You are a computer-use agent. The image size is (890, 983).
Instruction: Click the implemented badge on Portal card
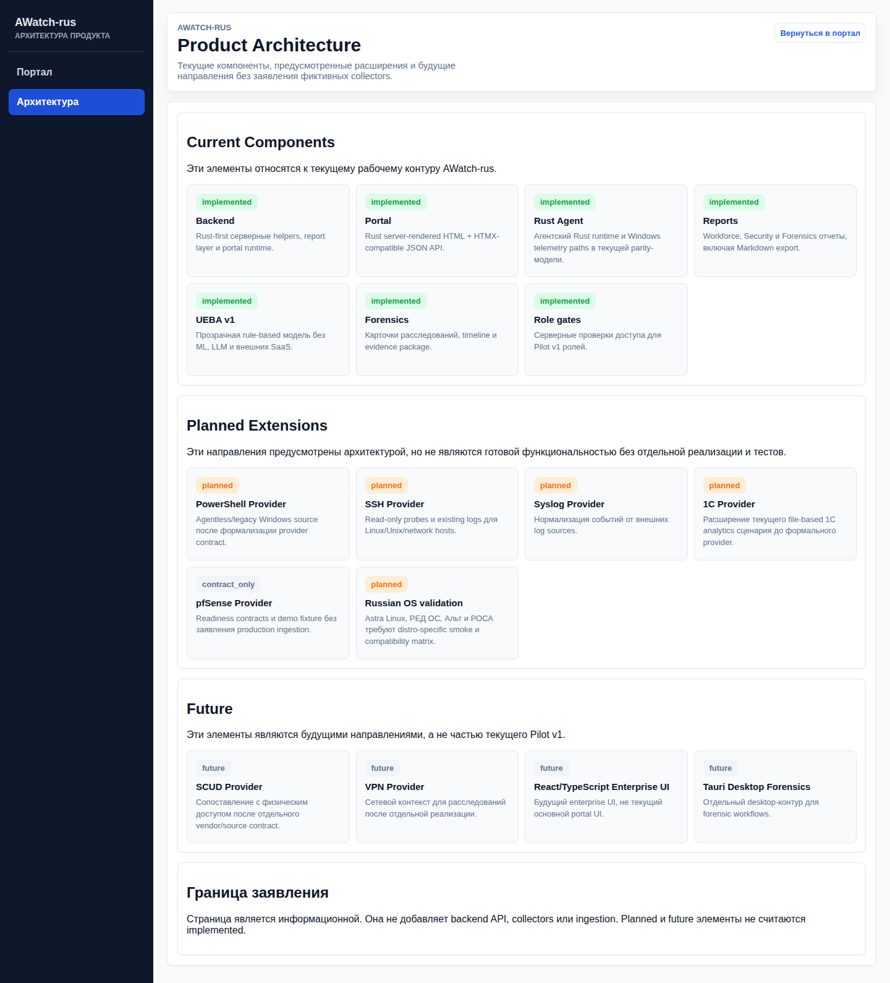(x=396, y=202)
